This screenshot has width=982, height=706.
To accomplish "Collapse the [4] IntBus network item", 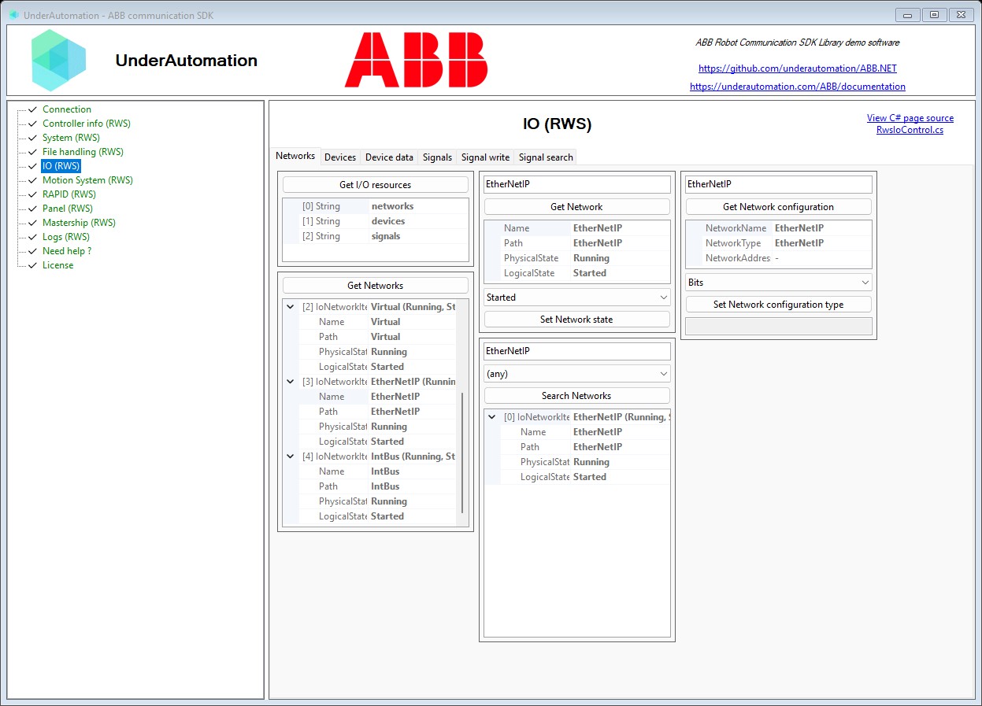I will click(x=290, y=456).
